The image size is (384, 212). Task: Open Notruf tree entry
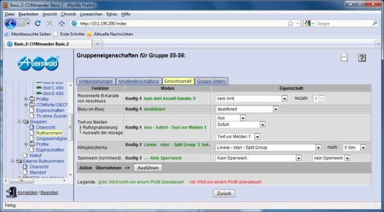[35, 155]
